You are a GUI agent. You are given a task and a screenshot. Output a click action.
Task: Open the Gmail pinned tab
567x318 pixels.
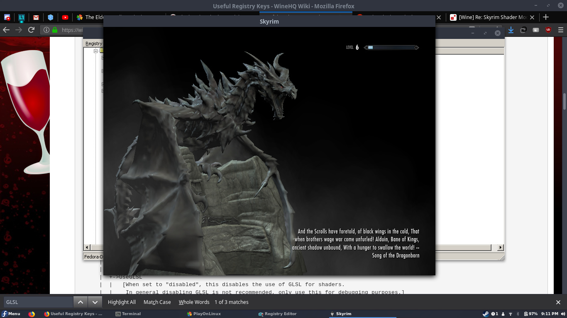[36, 17]
